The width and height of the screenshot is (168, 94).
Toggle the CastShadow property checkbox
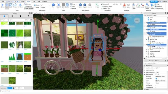pos(156,79)
